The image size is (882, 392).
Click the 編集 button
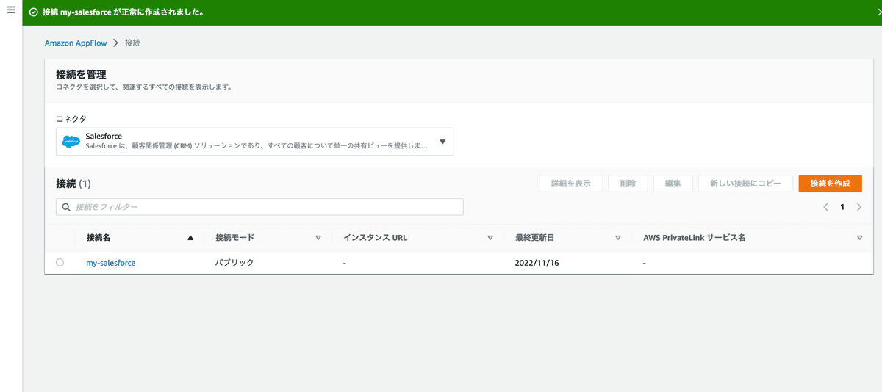(673, 184)
